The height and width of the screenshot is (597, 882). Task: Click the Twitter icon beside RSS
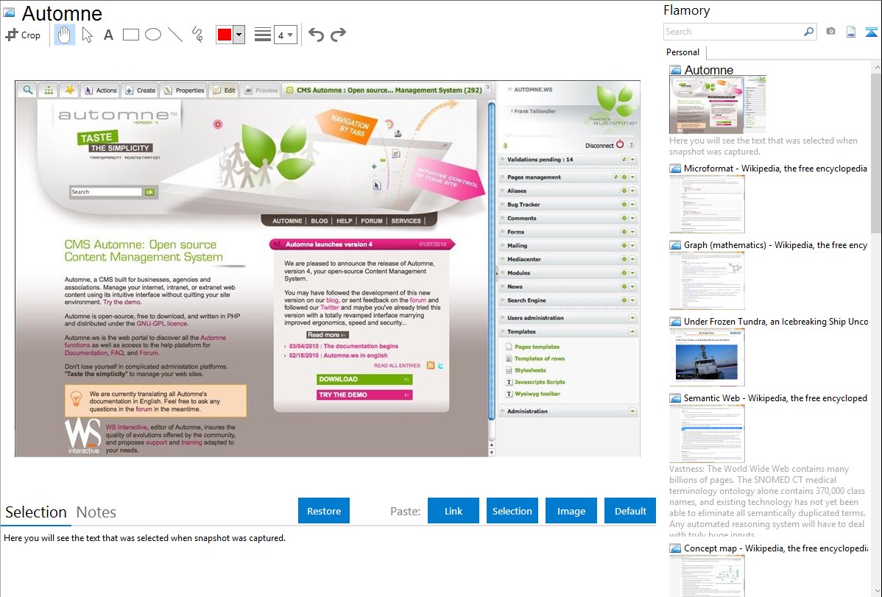[x=440, y=365]
